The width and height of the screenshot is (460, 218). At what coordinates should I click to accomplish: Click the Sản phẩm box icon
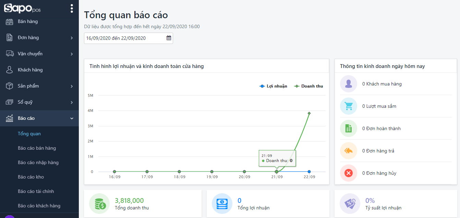pyautogui.click(x=10, y=86)
